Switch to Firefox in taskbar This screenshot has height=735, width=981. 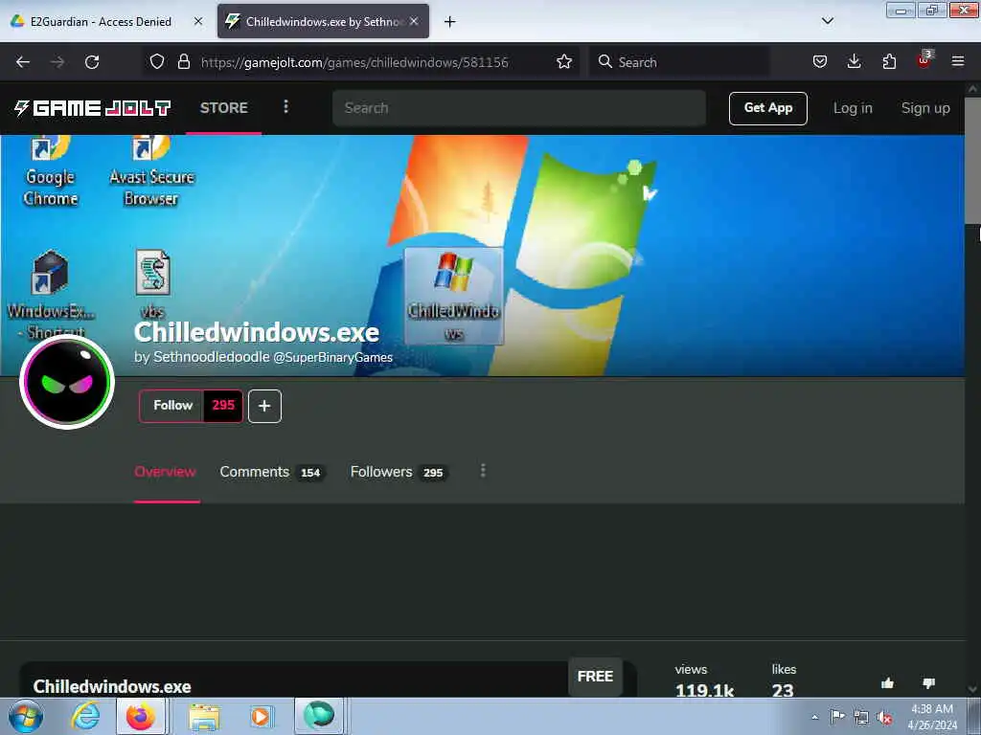141,716
